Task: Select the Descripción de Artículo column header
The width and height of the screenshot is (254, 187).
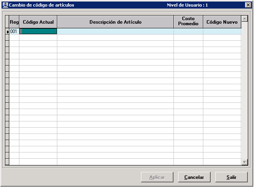Action: click(x=115, y=22)
